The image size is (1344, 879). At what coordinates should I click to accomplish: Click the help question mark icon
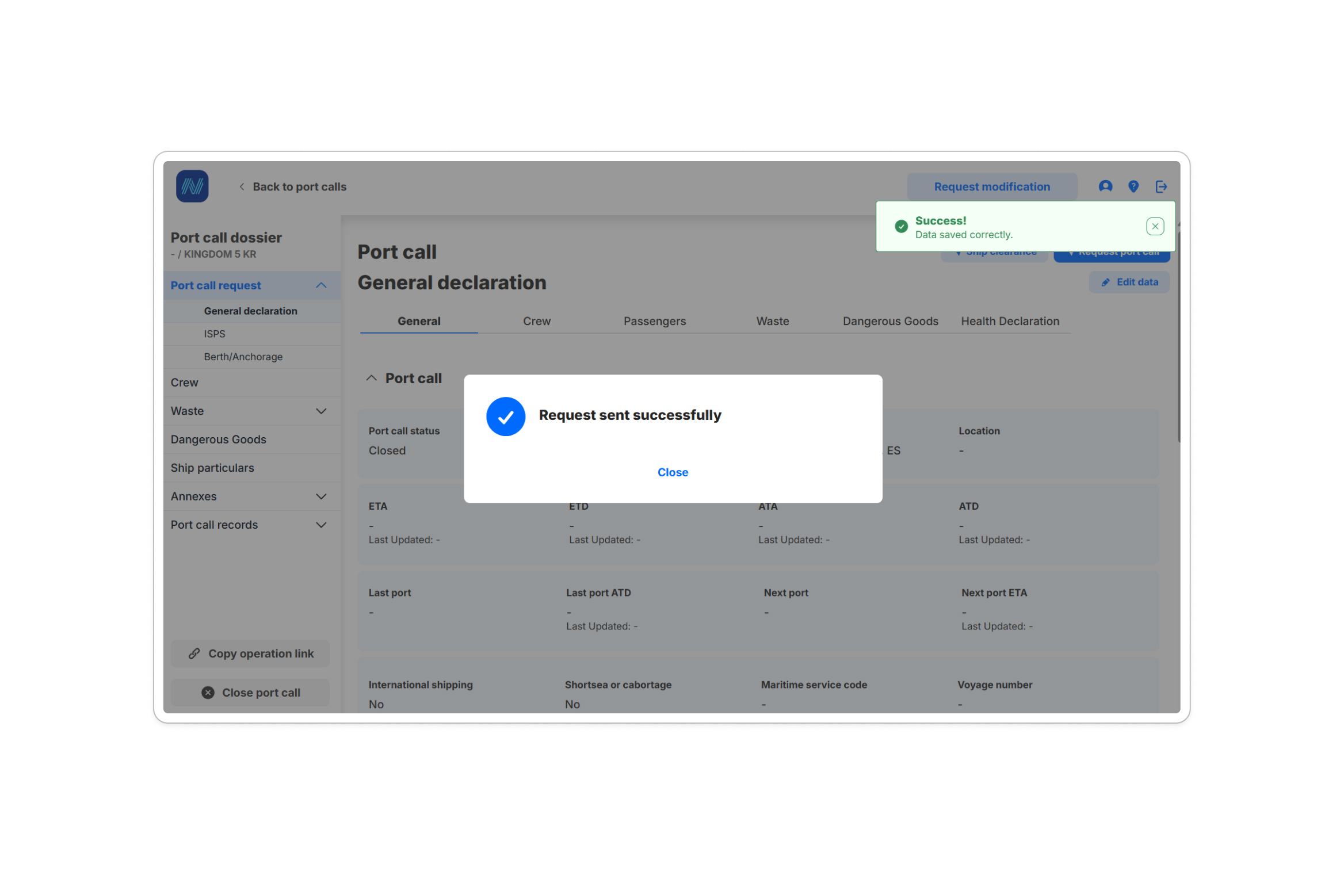pyautogui.click(x=1133, y=186)
